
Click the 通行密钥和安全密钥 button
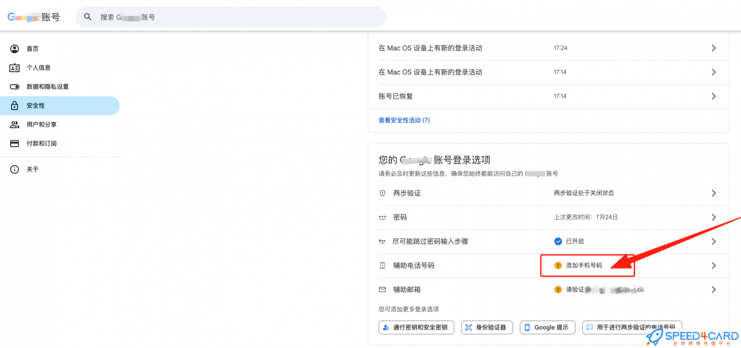tap(416, 327)
